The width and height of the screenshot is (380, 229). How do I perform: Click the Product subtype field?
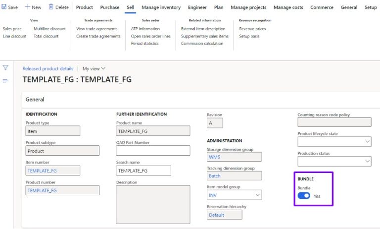62,151
